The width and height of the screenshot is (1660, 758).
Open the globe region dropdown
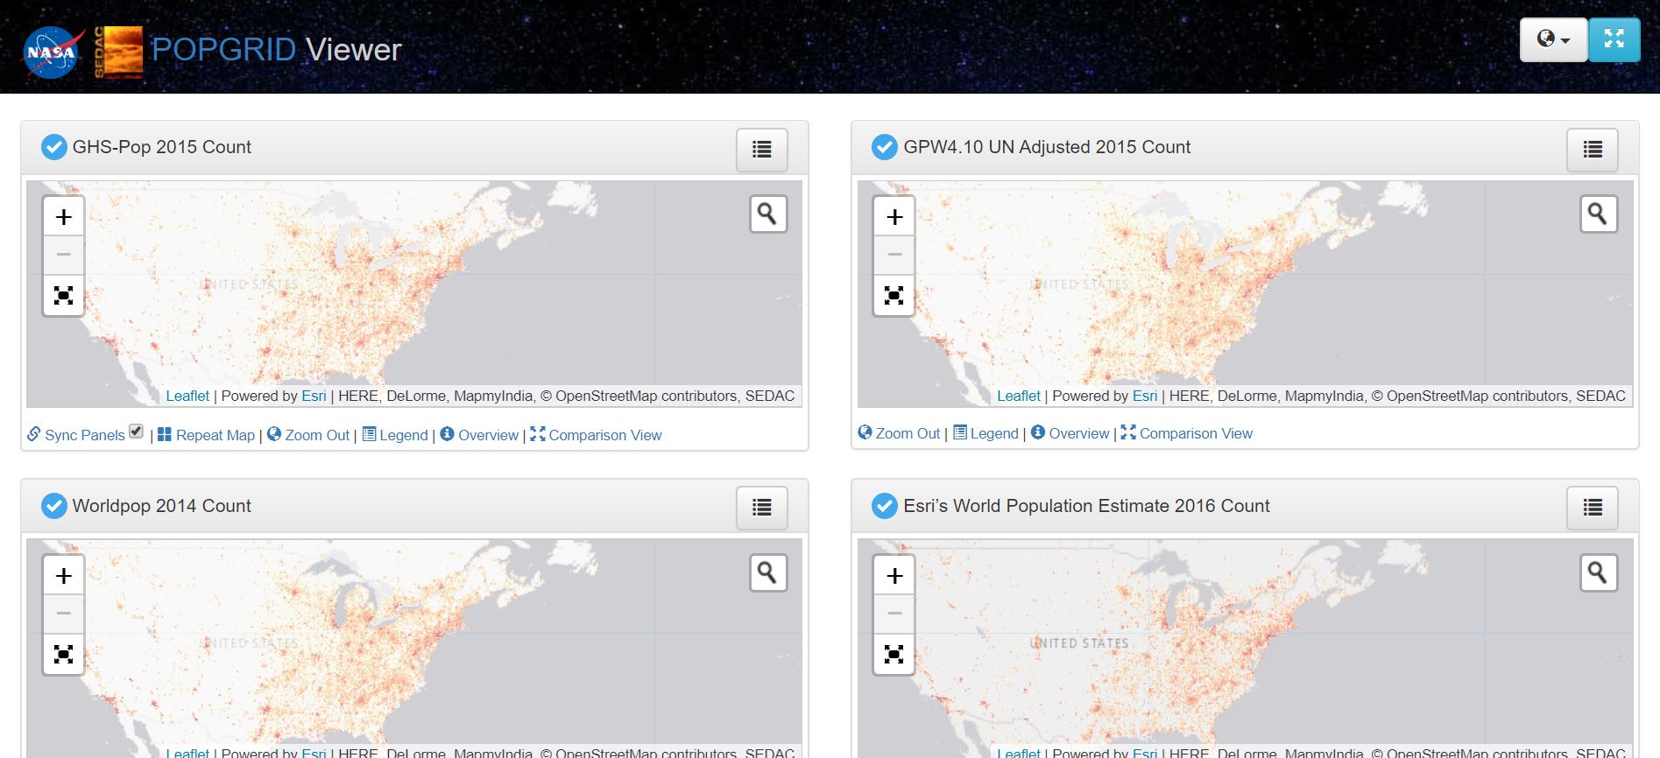click(1553, 39)
